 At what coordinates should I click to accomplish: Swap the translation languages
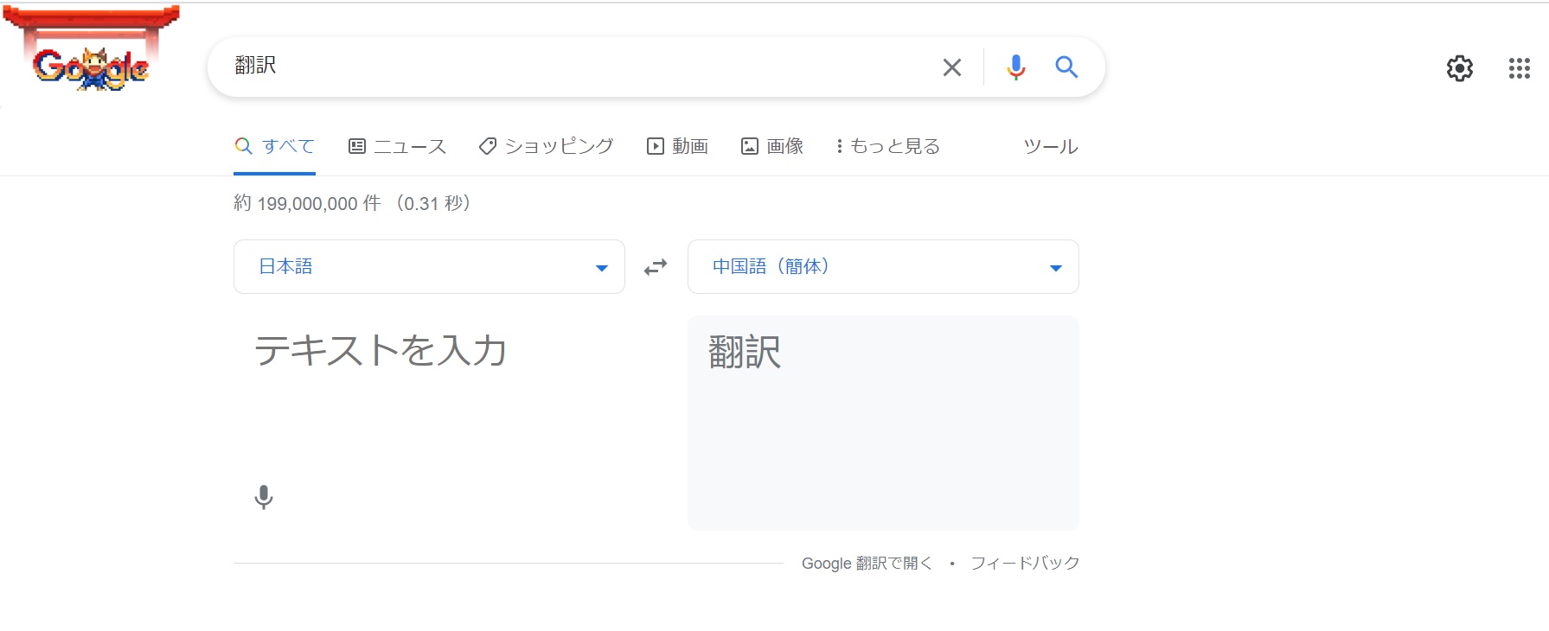tap(656, 267)
